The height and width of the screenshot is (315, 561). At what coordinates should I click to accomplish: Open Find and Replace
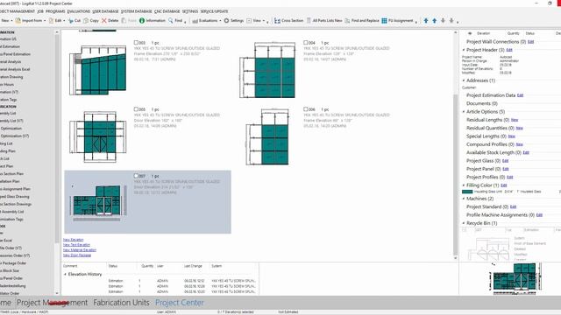[x=362, y=21]
